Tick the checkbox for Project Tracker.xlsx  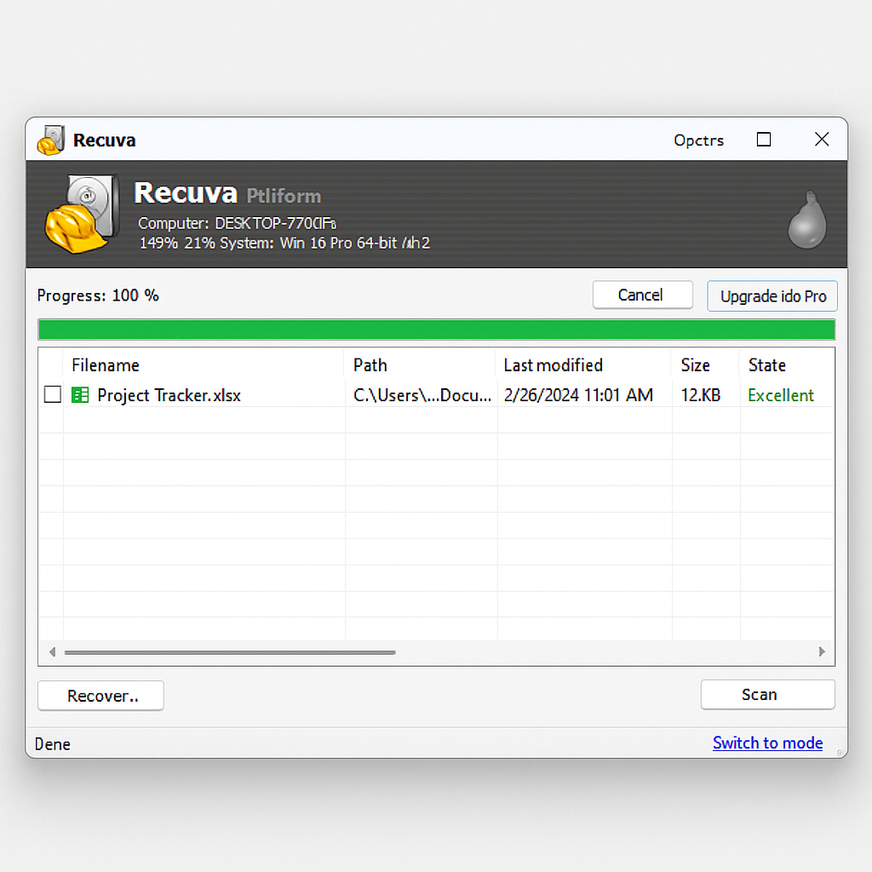pyautogui.click(x=52, y=394)
